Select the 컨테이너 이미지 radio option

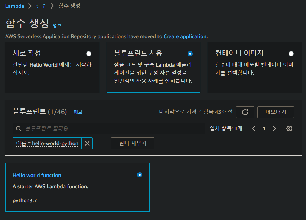coord(291,54)
